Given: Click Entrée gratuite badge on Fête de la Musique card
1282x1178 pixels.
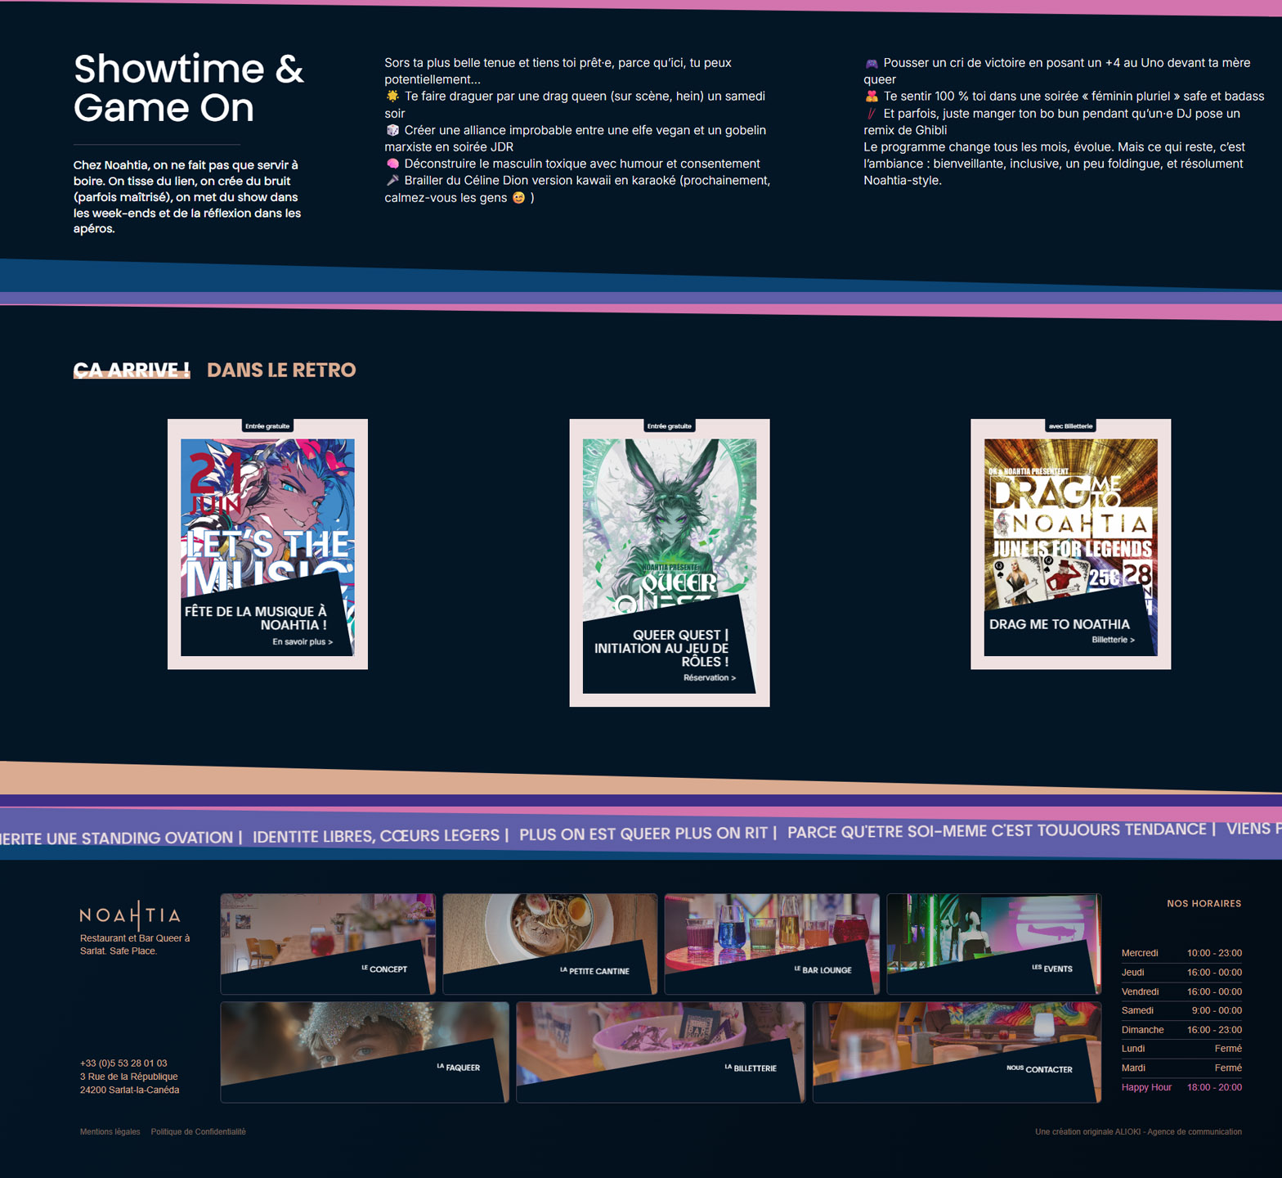Looking at the screenshot, I should coord(267,426).
